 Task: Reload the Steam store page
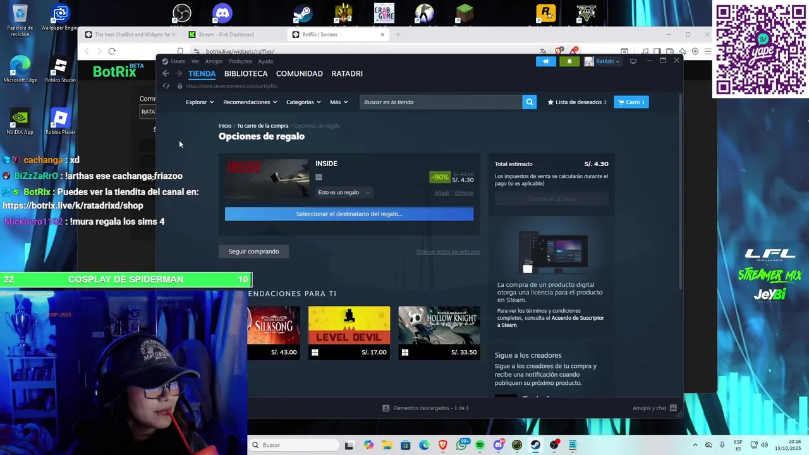click(166, 86)
